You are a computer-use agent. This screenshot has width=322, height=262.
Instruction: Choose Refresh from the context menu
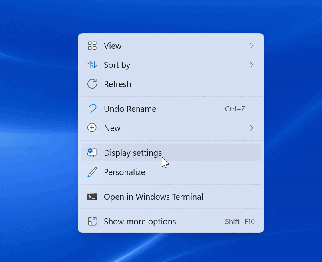coord(171,84)
